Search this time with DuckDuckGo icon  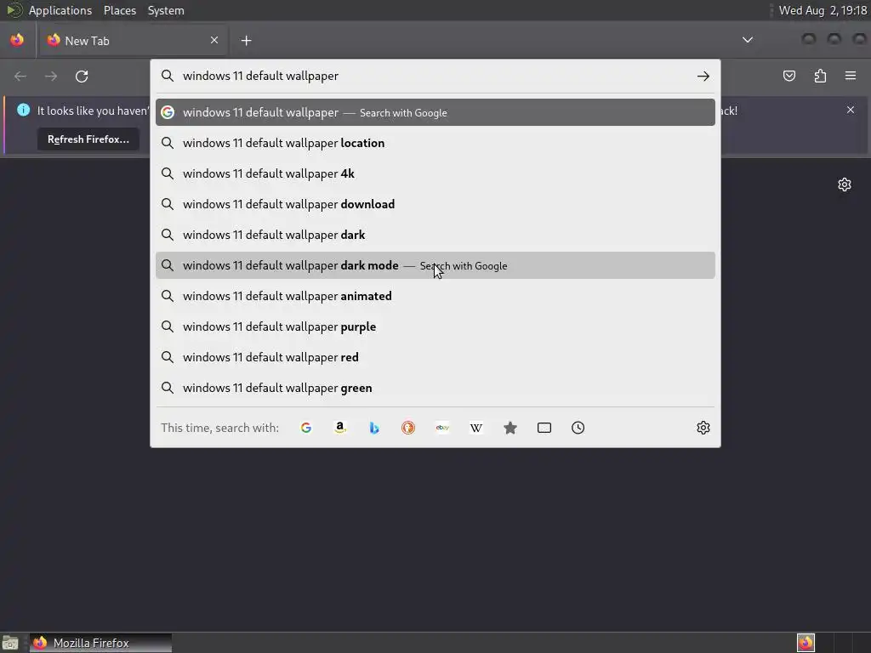pyautogui.click(x=408, y=428)
